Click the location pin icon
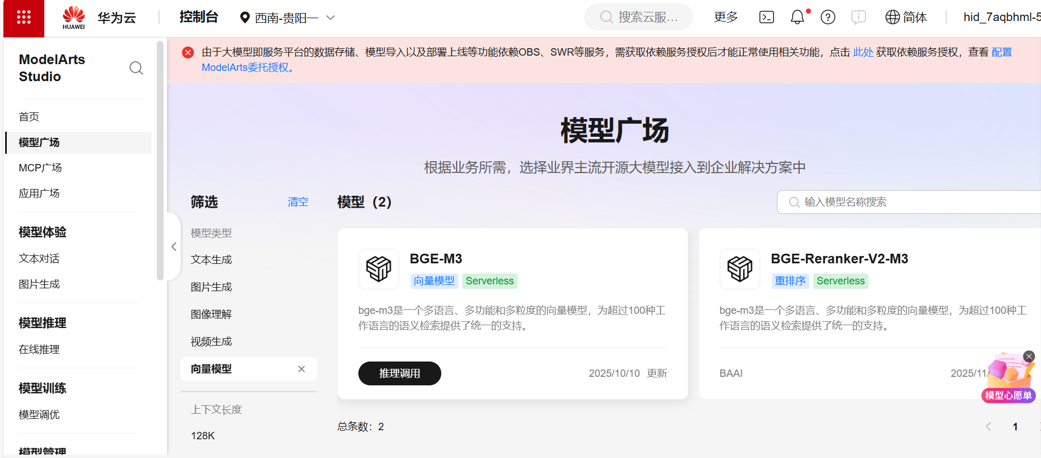The image size is (1041, 458). (245, 18)
